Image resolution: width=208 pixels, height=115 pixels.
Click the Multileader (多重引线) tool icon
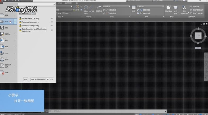tap(99, 8)
